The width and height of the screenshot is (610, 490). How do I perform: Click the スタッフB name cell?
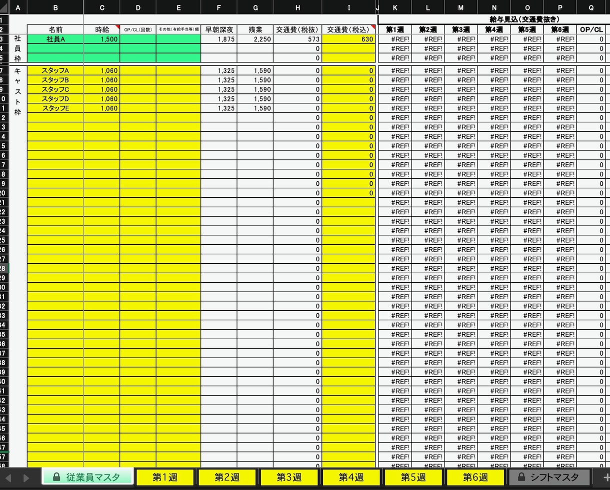point(55,80)
